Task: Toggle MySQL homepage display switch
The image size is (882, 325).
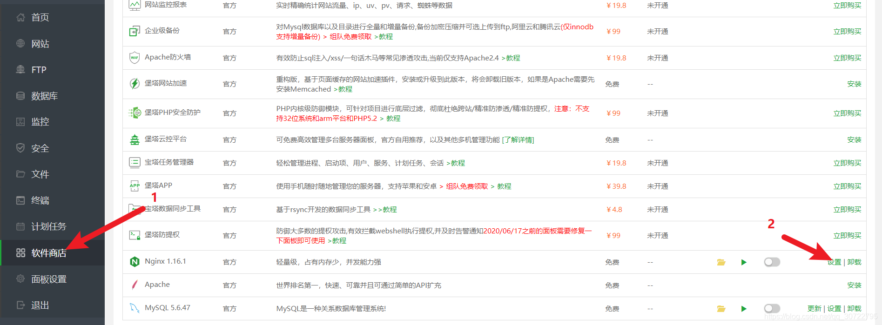Action: tap(772, 309)
